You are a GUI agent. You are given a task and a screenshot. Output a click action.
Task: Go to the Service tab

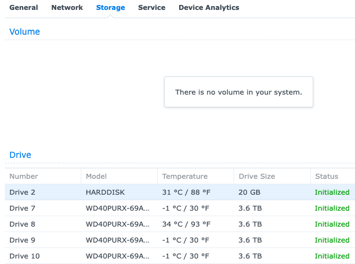coord(152,8)
